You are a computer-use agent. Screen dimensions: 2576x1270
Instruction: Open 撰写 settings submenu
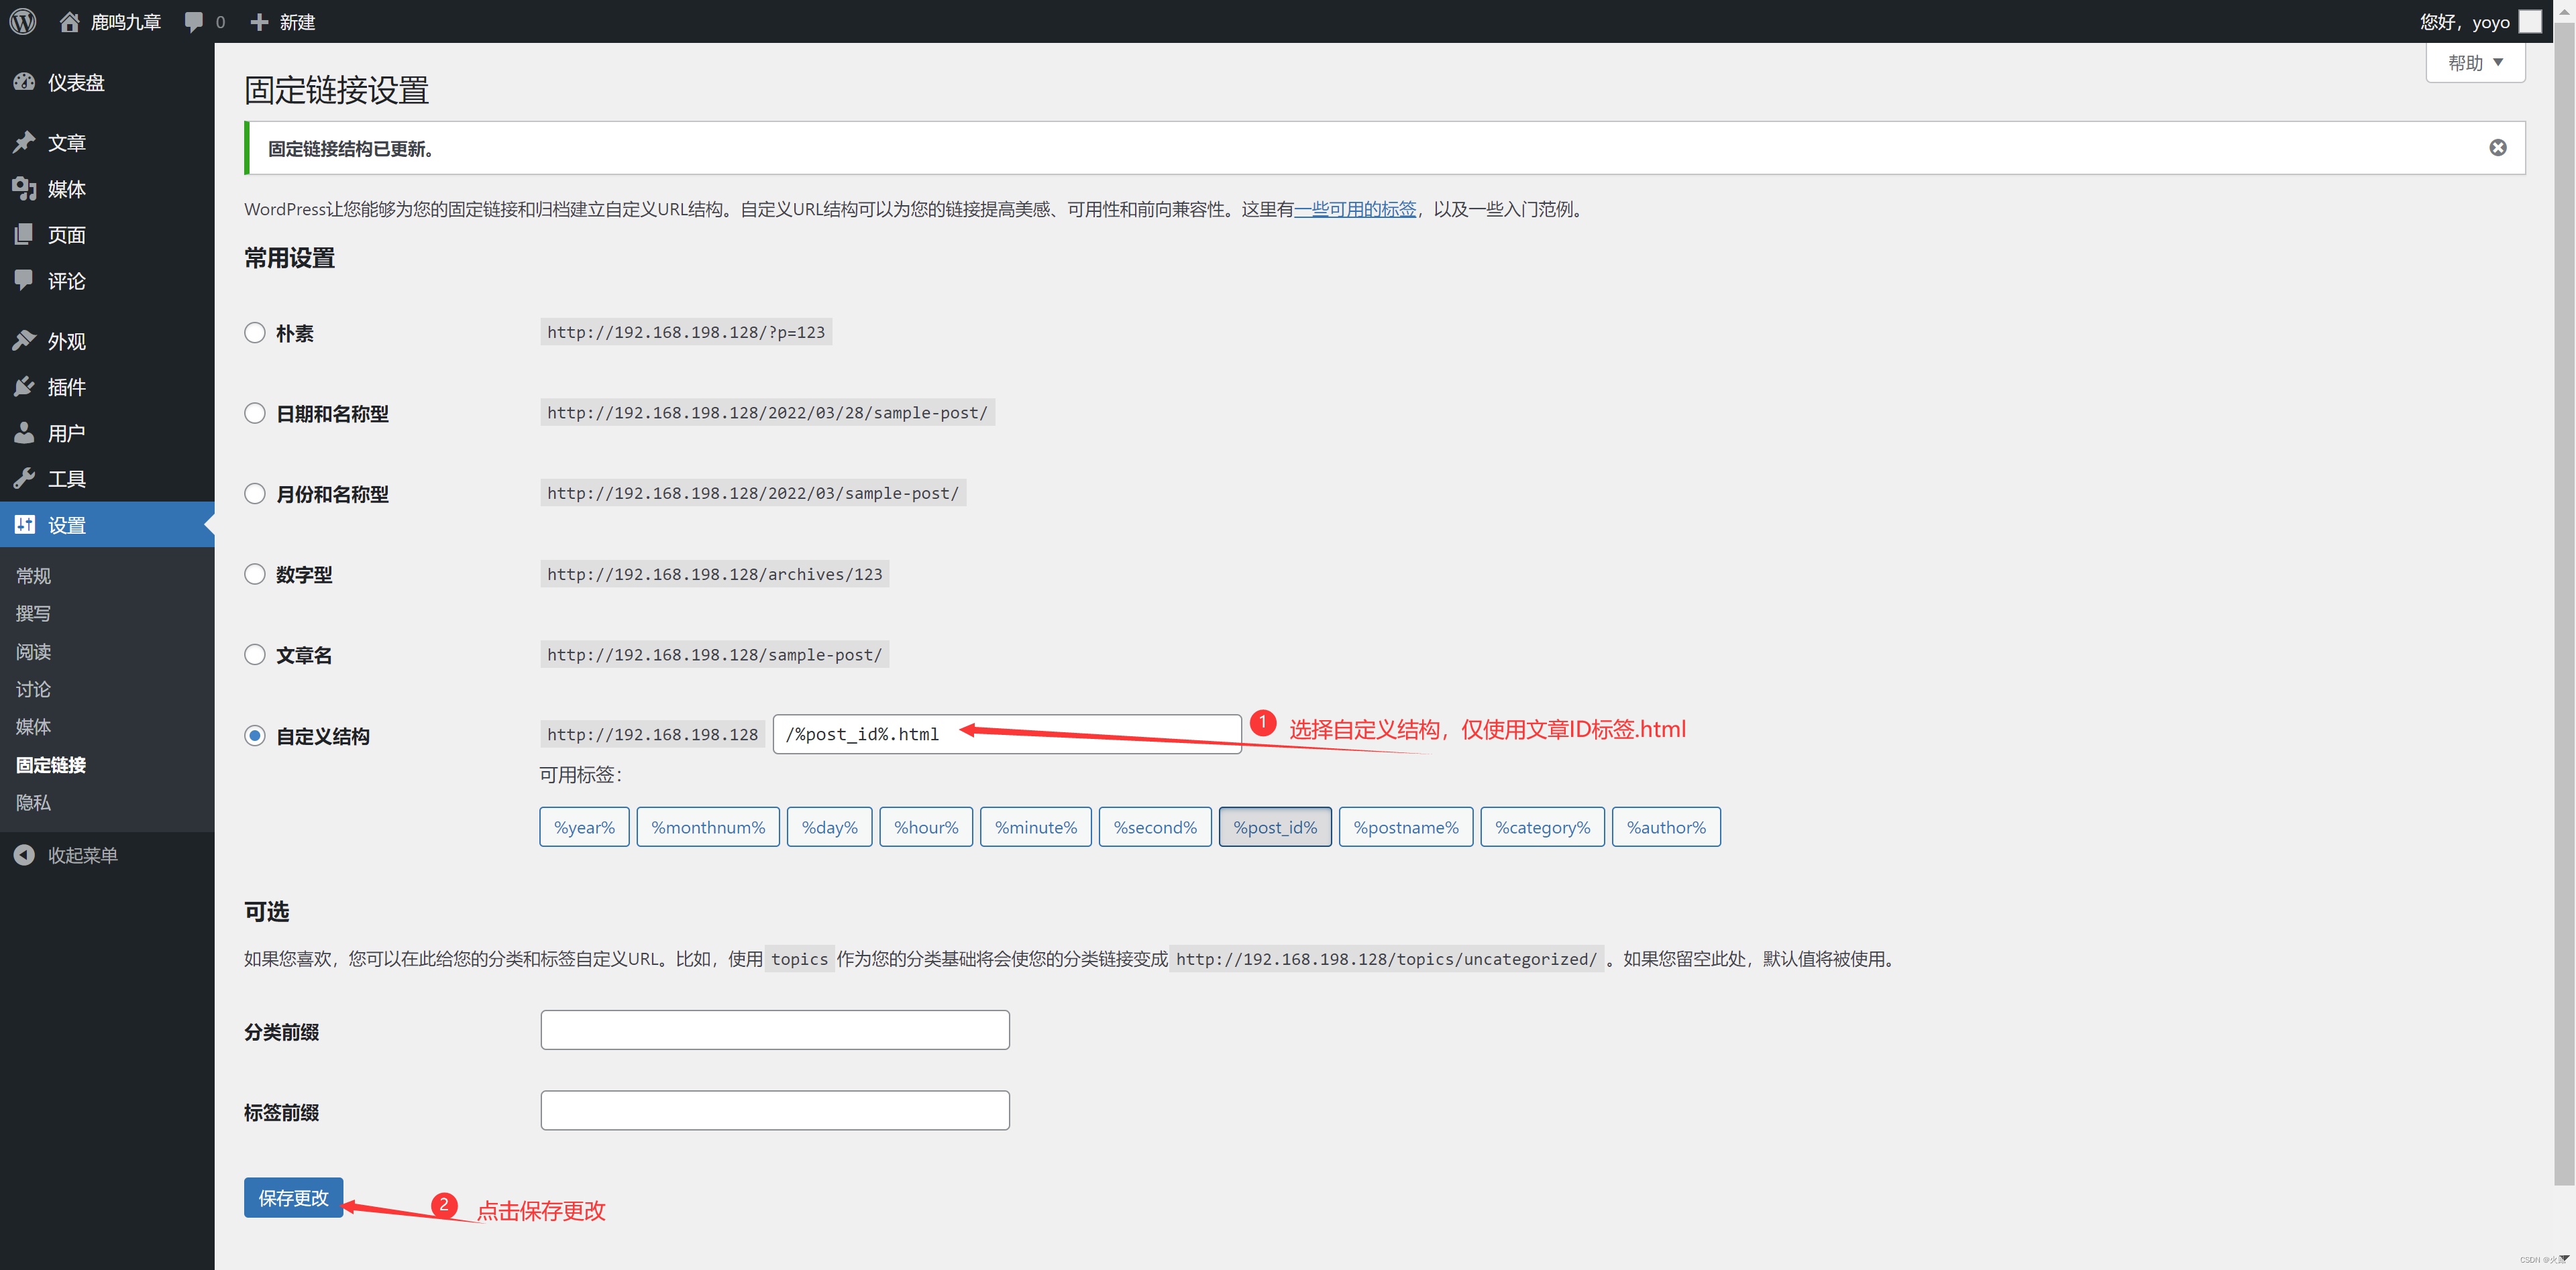click(x=33, y=614)
